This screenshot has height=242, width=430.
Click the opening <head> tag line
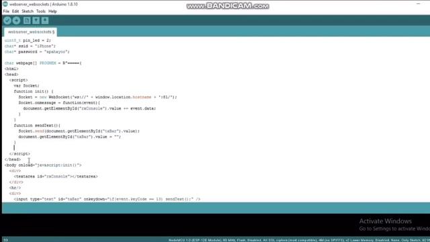11,75
